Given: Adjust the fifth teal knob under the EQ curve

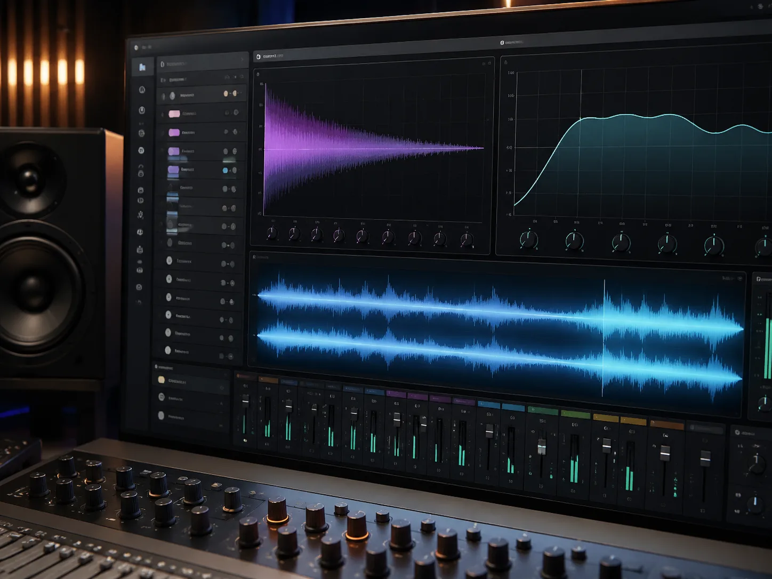Looking at the screenshot, I should [713, 246].
